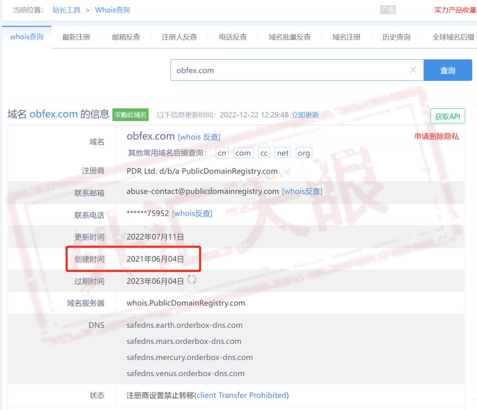Open whois反查 link next to contact email
The image size is (477, 410).
tap(302, 191)
